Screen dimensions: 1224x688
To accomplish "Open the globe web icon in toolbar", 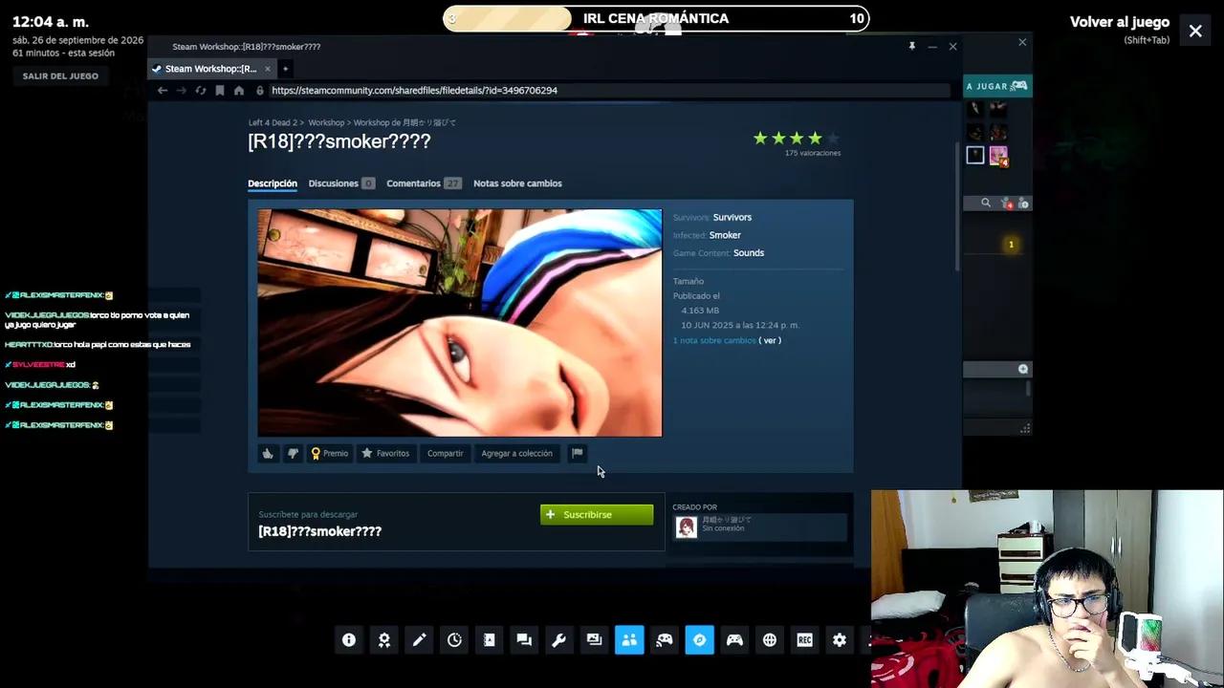I will [770, 640].
